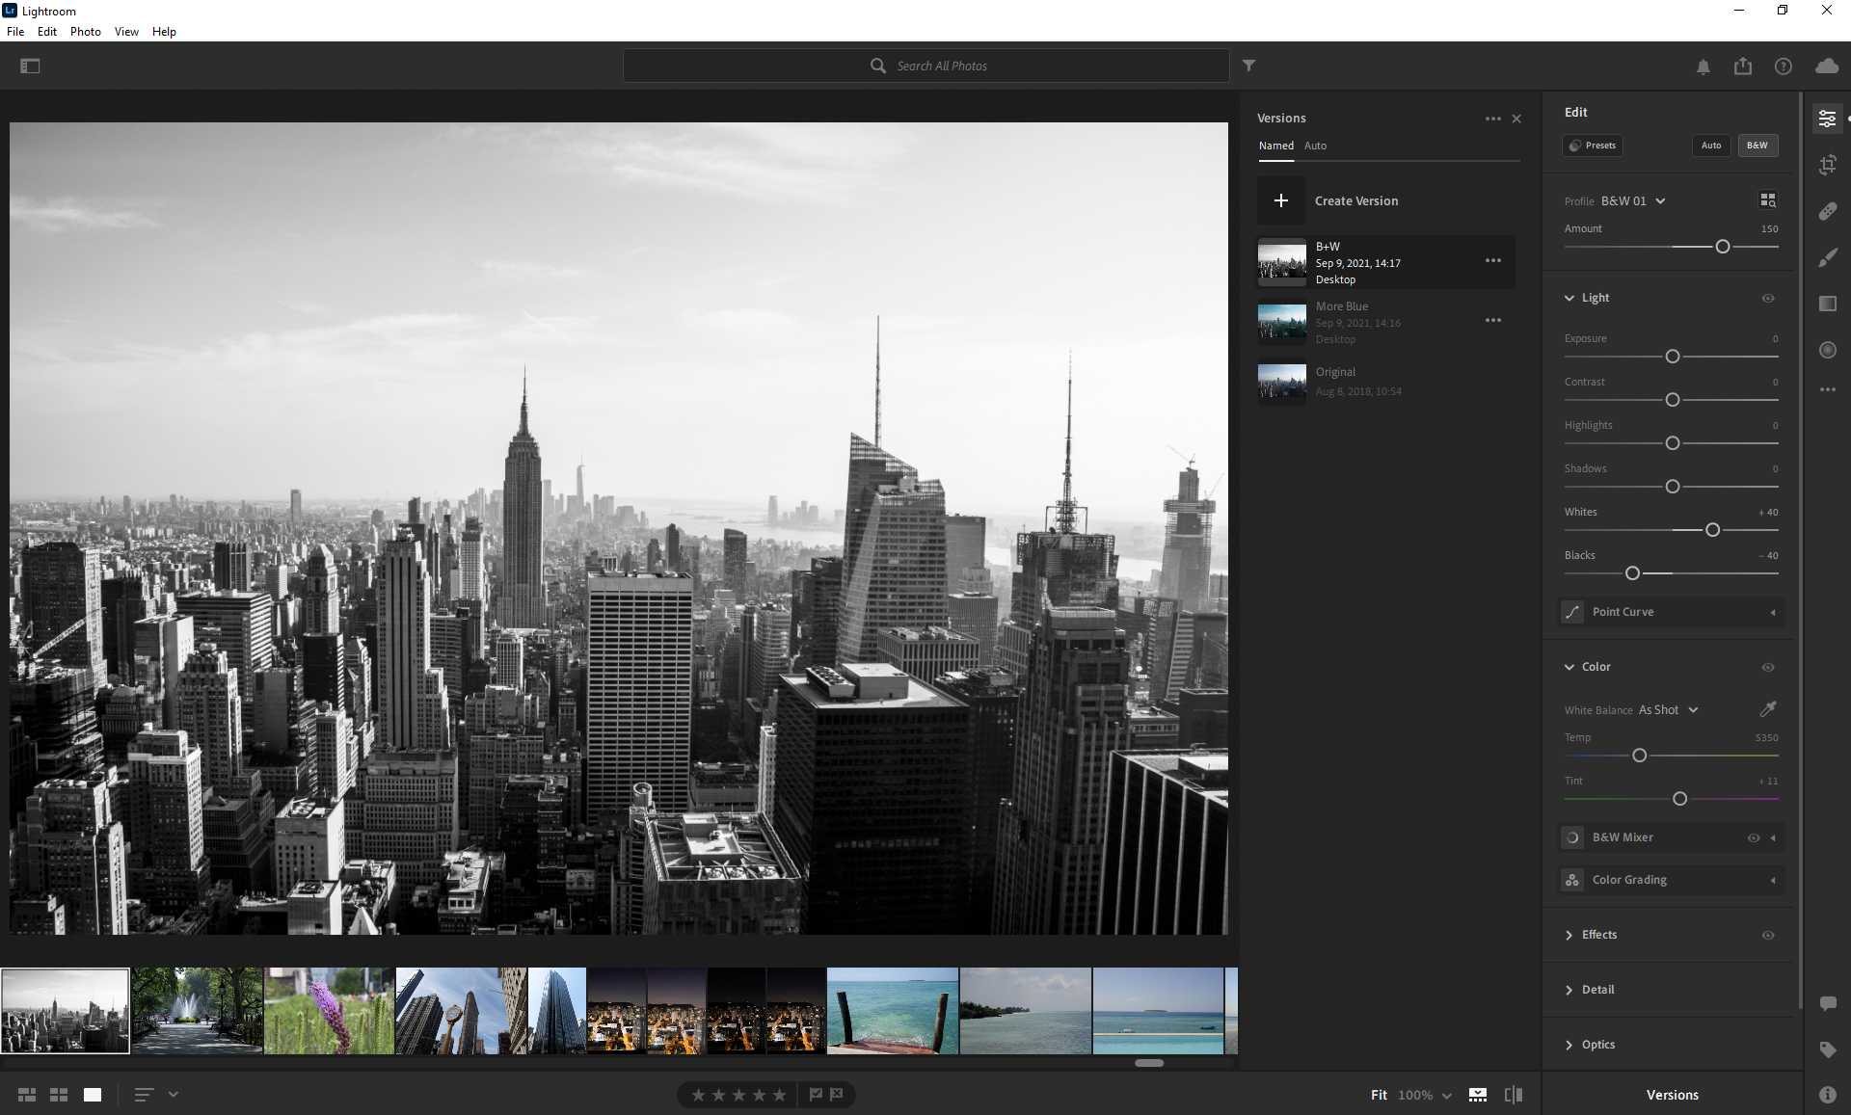The width and height of the screenshot is (1851, 1115).
Task: Open the Healing Brush tool
Action: point(1828,211)
